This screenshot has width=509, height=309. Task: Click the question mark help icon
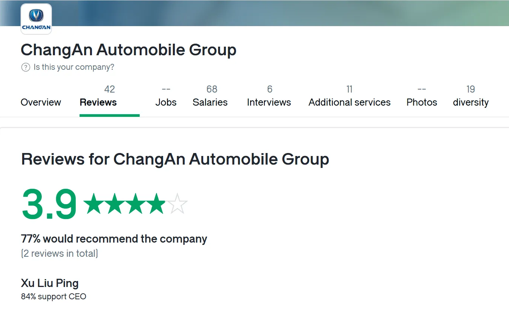point(25,67)
